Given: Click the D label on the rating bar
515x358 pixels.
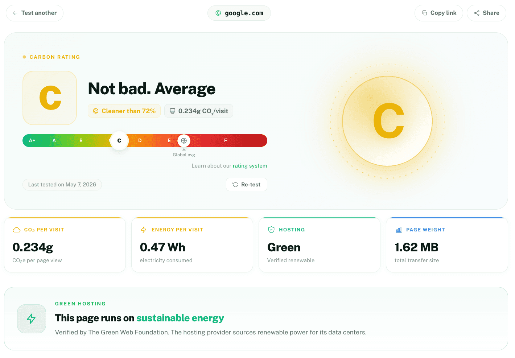Looking at the screenshot, I should (140, 140).
